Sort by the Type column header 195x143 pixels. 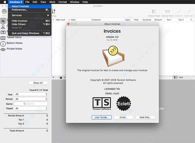[127, 20]
